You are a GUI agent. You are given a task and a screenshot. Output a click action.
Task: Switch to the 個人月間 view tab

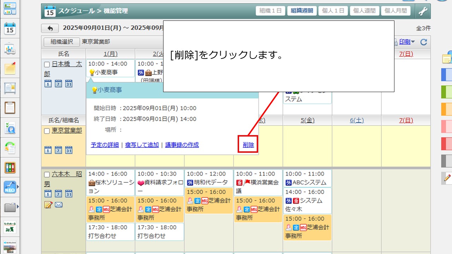click(395, 11)
